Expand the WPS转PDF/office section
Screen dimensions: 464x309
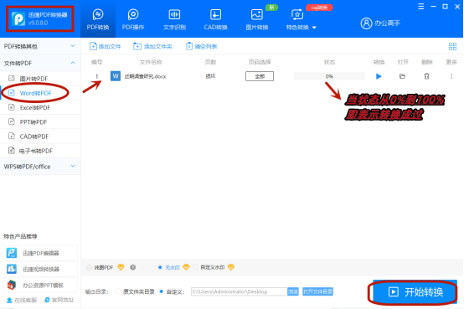pyautogui.click(x=40, y=167)
